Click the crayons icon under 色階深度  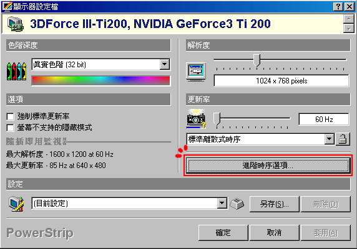coord(16,71)
